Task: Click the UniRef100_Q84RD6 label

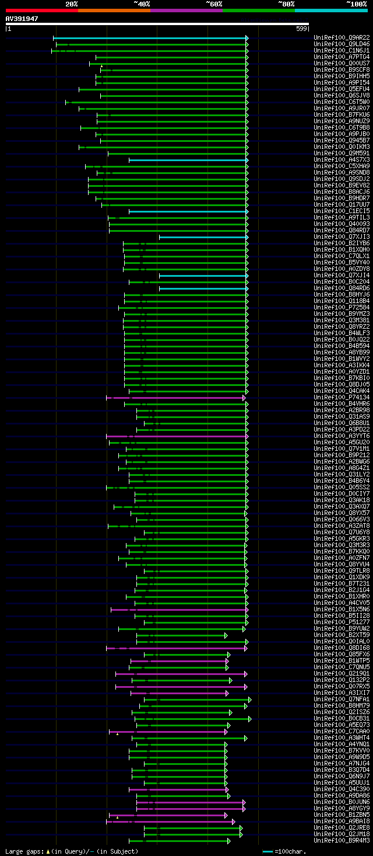Action: [x=342, y=288]
